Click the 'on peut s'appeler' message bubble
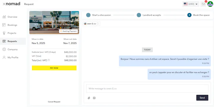This screenshot has height=107, width=214. coord(179,74)
